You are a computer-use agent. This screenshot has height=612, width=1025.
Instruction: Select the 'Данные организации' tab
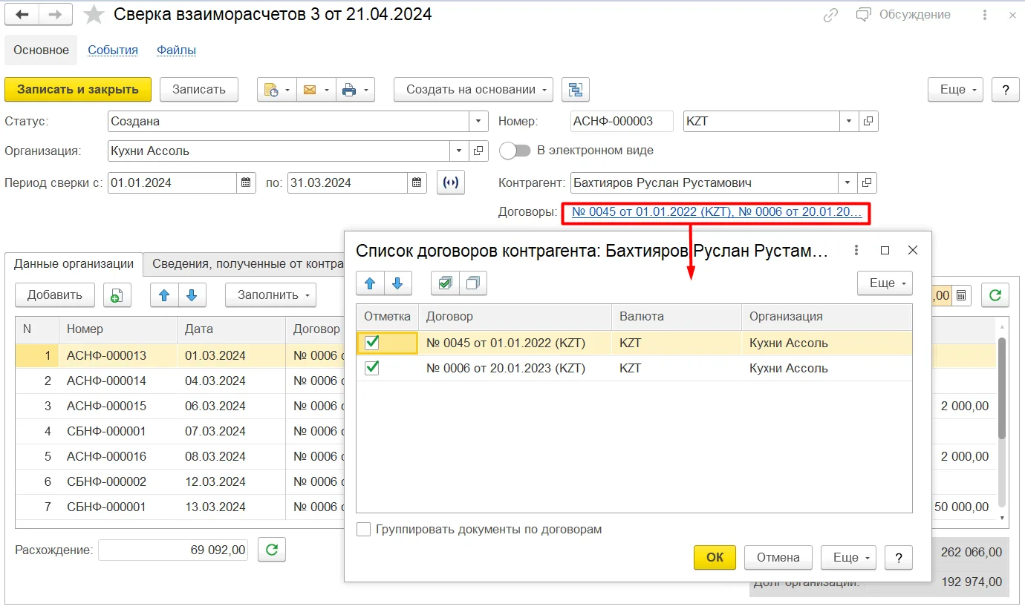click(x=74, y=263)
